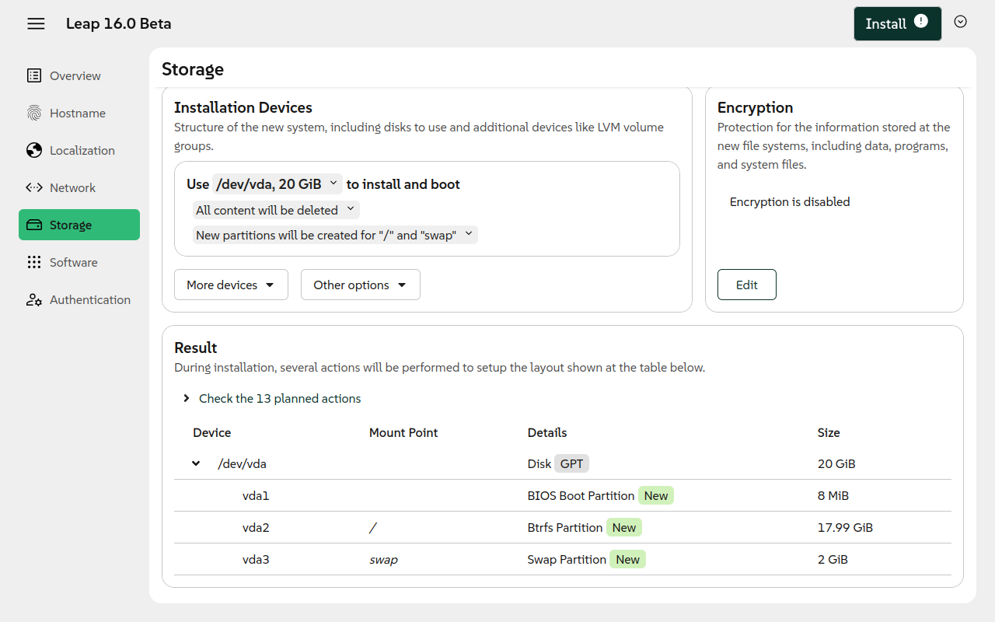Click the Device column header
Image resolution: width=995 pixels, height=622 pixels.
tap(211, 432)
